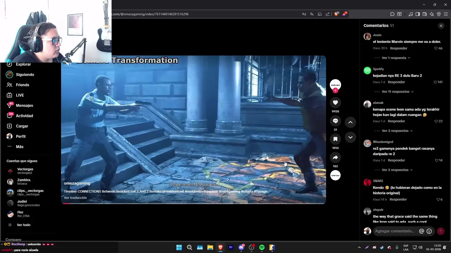
Task: Open the translate page icon in address bar
Action: tap(311, 14)
